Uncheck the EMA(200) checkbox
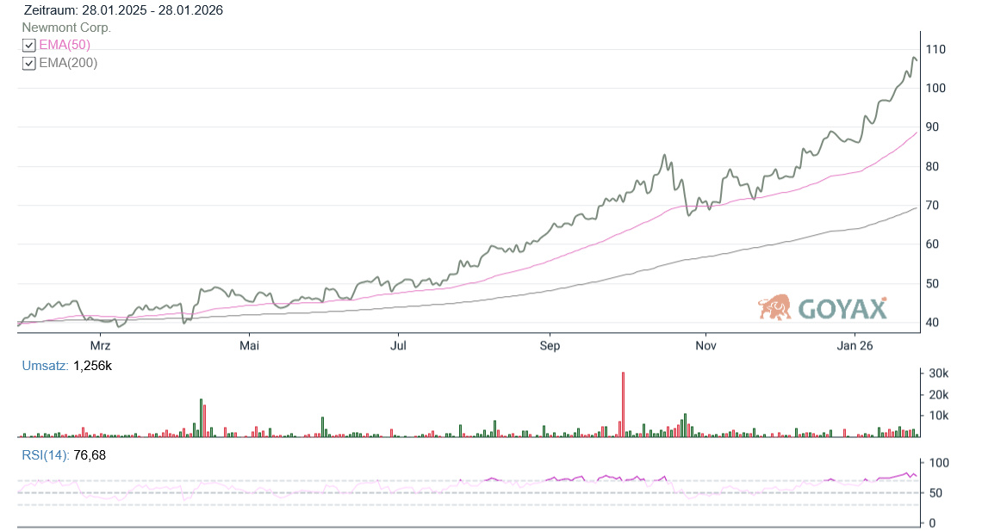The width and height of the screenshot is (982, 531). point(29,64)
